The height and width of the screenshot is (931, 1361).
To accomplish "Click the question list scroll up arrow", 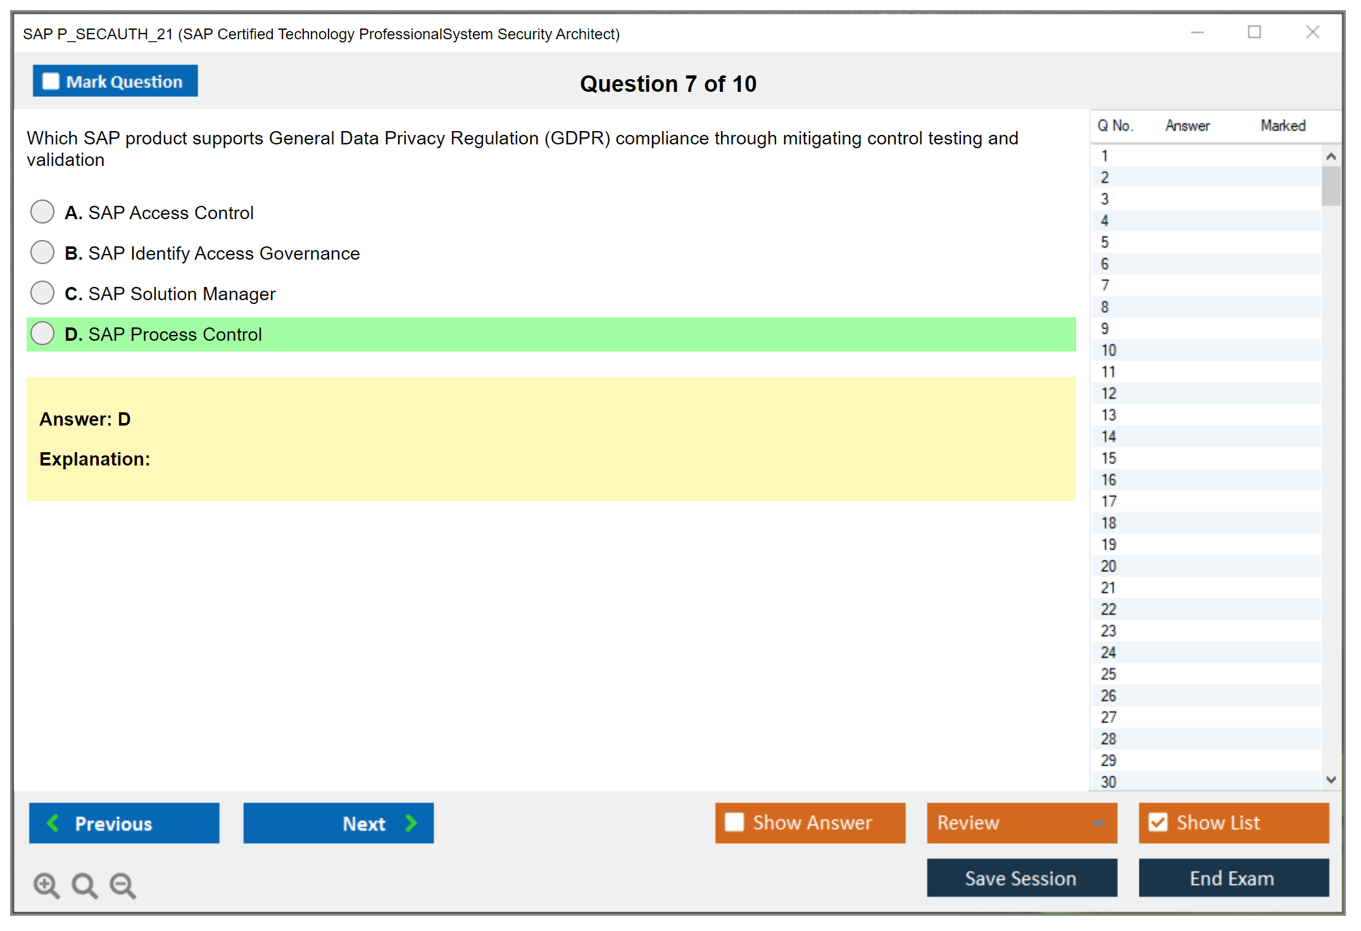I will tap(1331, 156).
